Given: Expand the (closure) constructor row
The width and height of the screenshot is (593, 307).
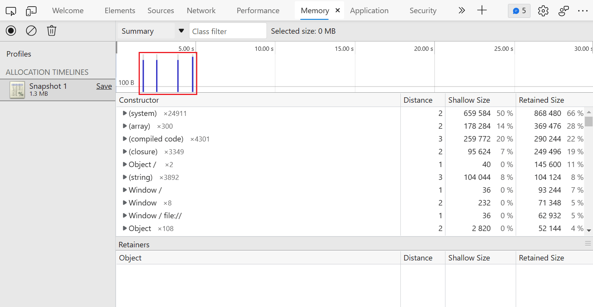Looking at the screenshot, I should (125, 152).
